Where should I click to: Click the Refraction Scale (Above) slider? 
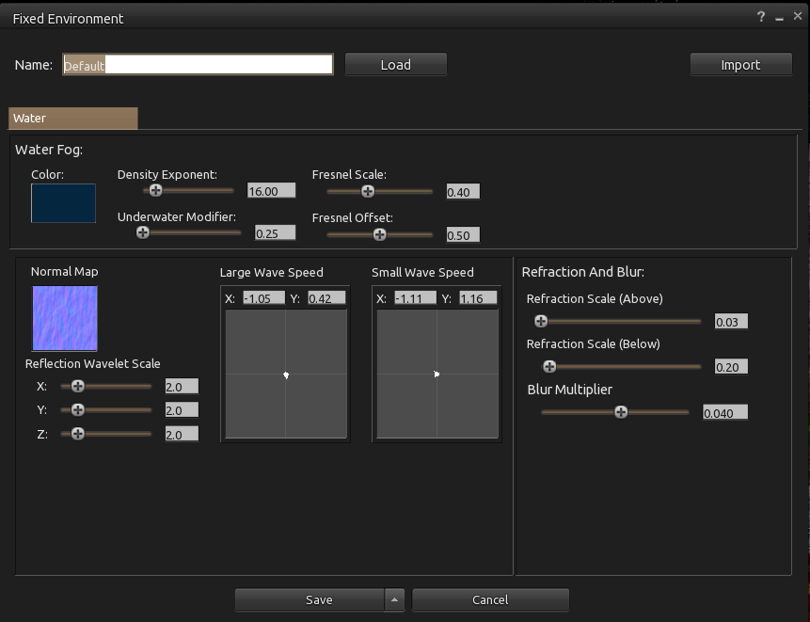pyautogui.click(x=541, y=321)
